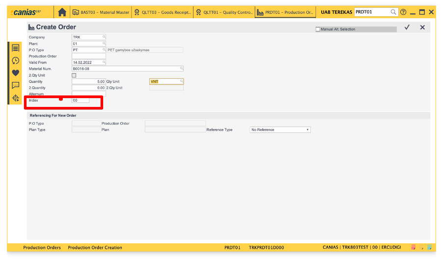Open the sidebar menu list icon
This screenshot has width=443, height=260.
16,48
